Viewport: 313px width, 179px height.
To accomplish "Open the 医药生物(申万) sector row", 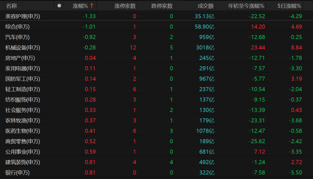I will coord(156,131).
